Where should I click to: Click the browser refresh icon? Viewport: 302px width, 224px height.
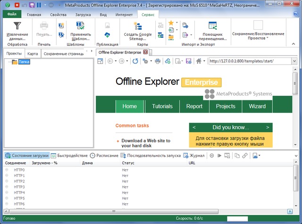coord(135,61)
